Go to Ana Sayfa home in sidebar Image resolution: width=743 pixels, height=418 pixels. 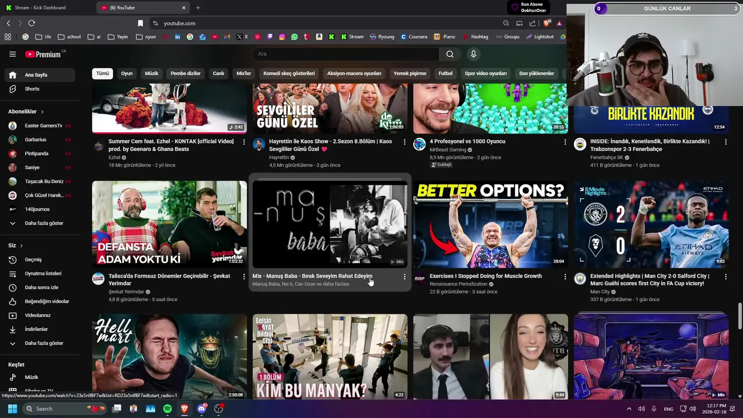[x=38, y=75]
